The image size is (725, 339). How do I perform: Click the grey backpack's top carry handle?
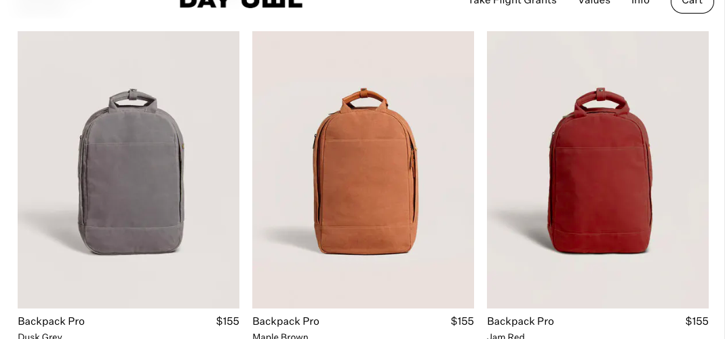[x=133, y=98]
